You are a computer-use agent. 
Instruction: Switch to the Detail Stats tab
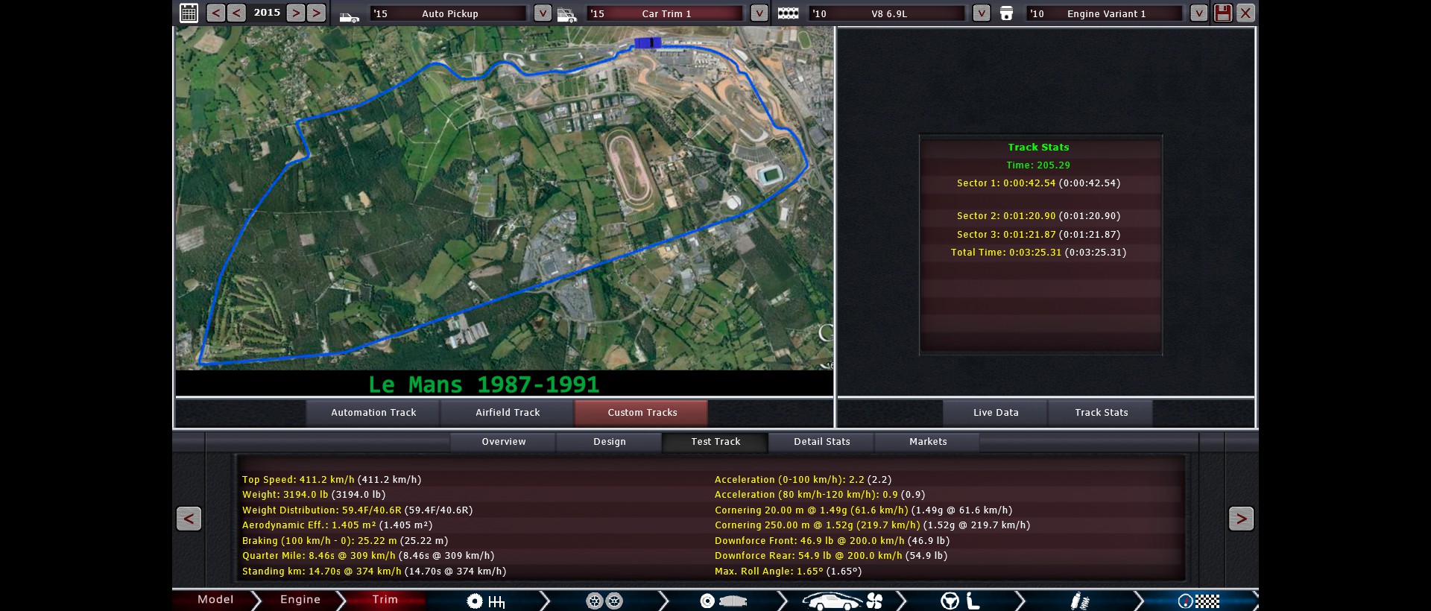821,442
